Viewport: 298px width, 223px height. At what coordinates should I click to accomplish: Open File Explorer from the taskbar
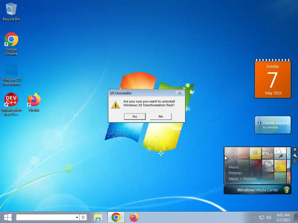[98, 217]
